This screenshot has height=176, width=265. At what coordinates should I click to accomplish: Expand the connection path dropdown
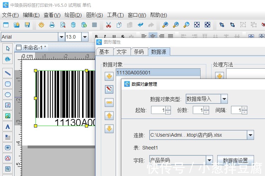[x=250, y=135]
